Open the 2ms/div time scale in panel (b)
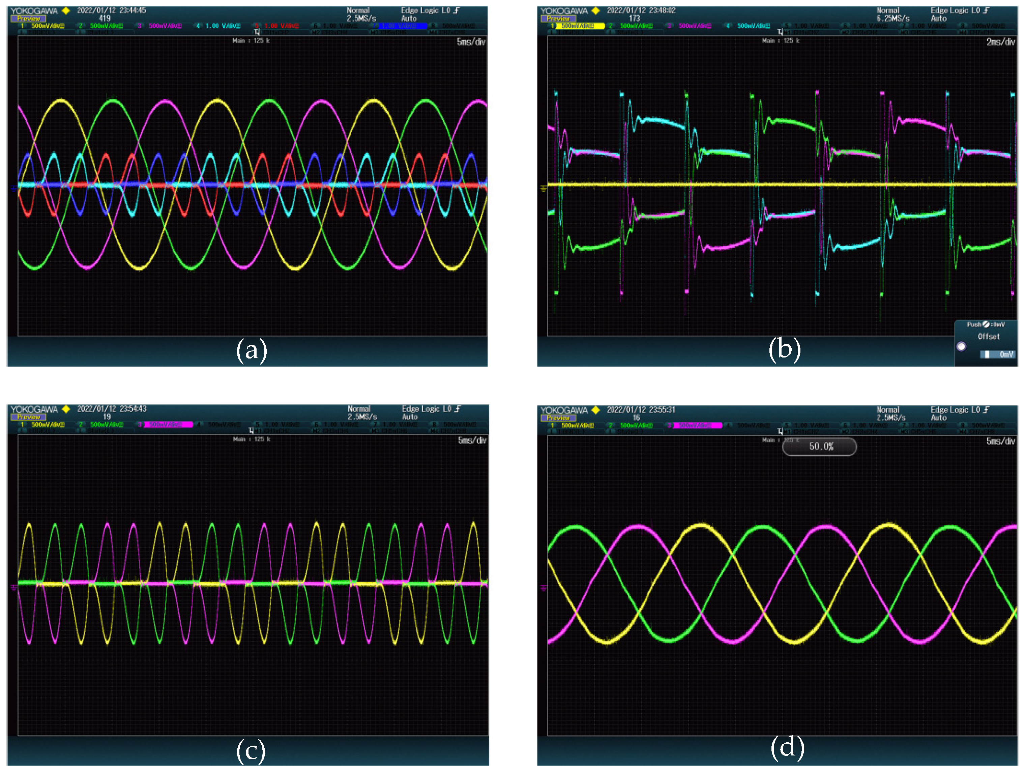Screen dimensions: 1026x773 (1000, 42)
